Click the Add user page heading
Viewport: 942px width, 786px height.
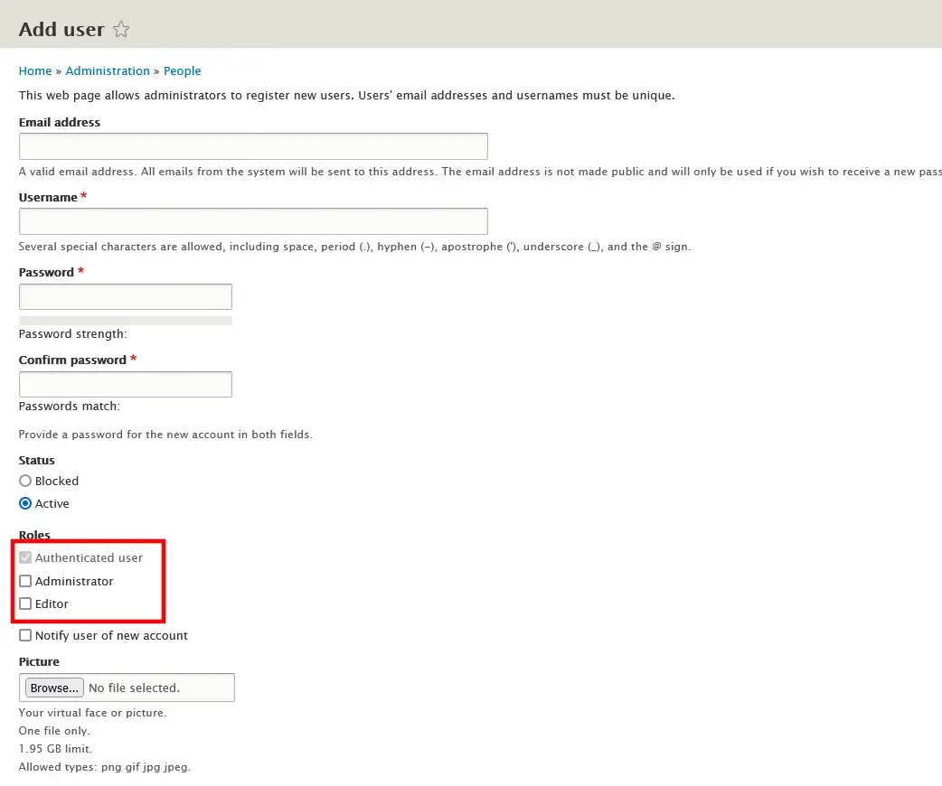coord(61,29)
